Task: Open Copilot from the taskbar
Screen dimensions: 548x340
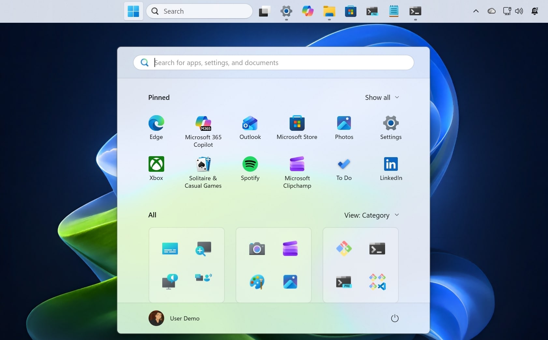Action: (x=308, y=11)
